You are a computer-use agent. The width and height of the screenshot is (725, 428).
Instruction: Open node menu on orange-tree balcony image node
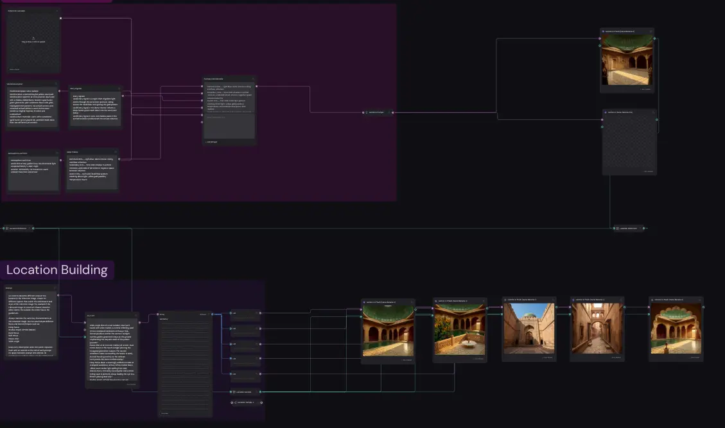coord(484,301)
